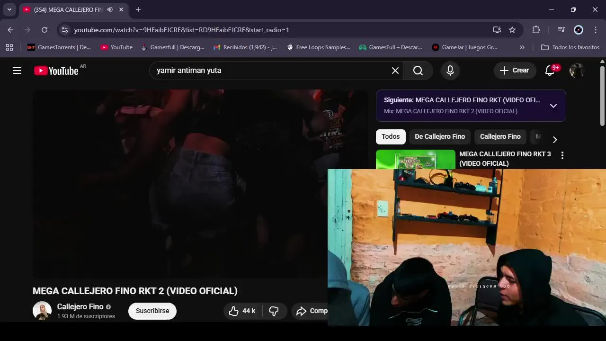Click the page vertical scrollbar
Screen dimensions: 606x341
[602, 96]
